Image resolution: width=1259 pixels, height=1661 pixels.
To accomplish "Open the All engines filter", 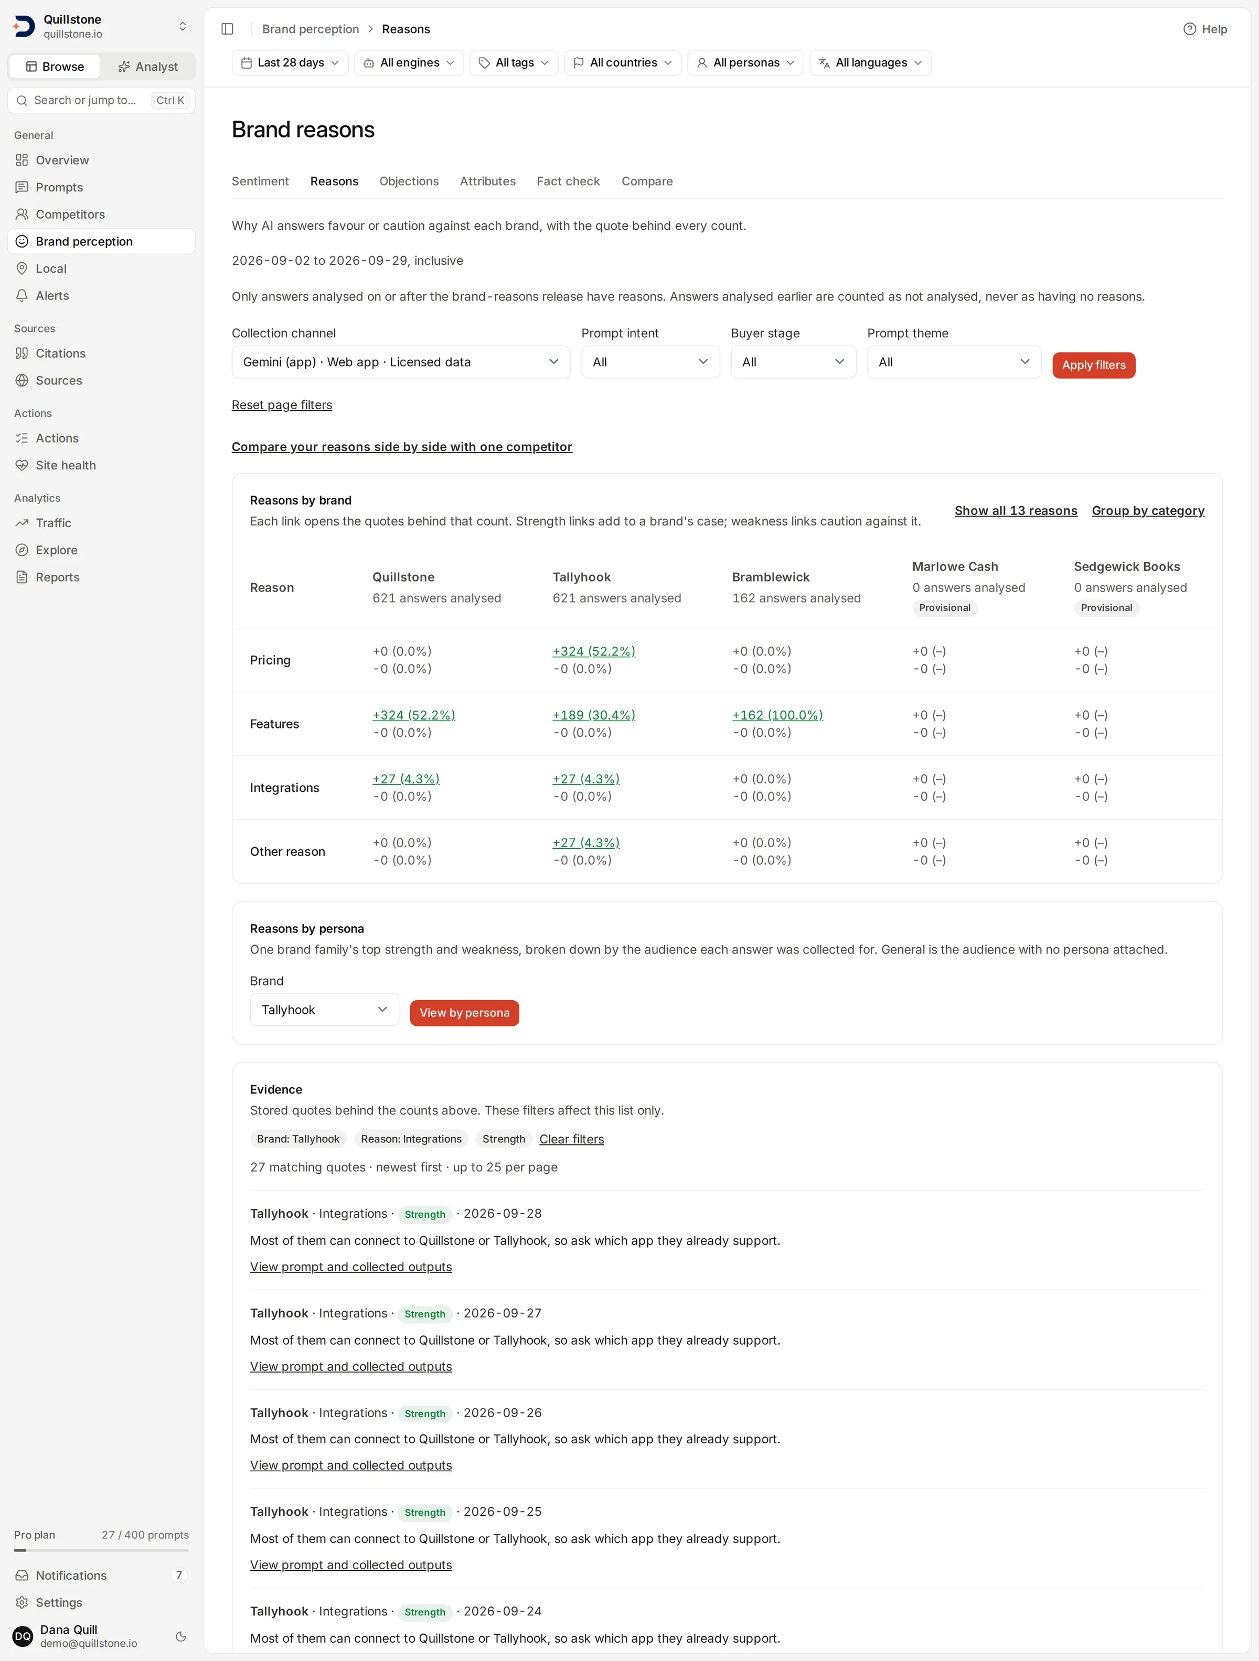I will tap(409, 63).
